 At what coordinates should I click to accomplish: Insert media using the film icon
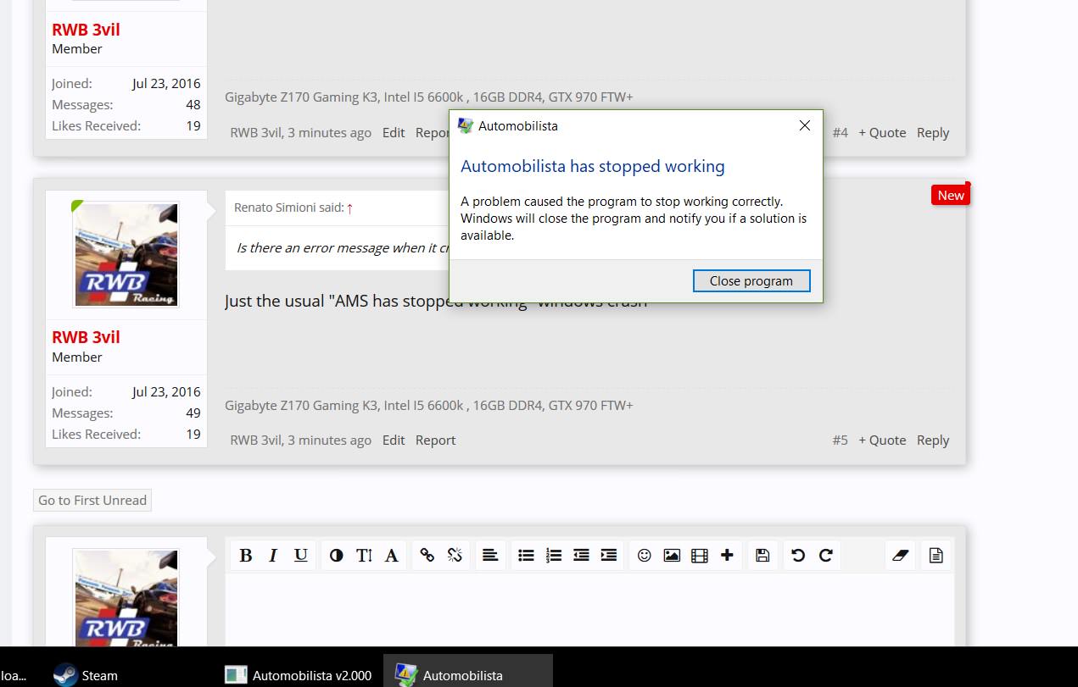click(x=699, y=555)
